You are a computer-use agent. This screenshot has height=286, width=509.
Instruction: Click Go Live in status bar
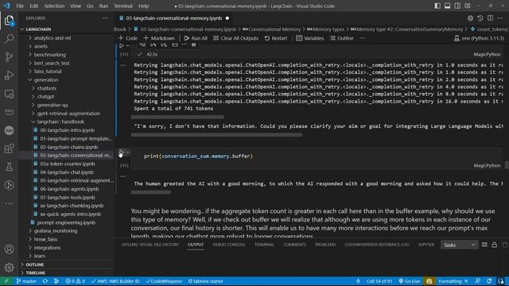(x=409, y=281)
